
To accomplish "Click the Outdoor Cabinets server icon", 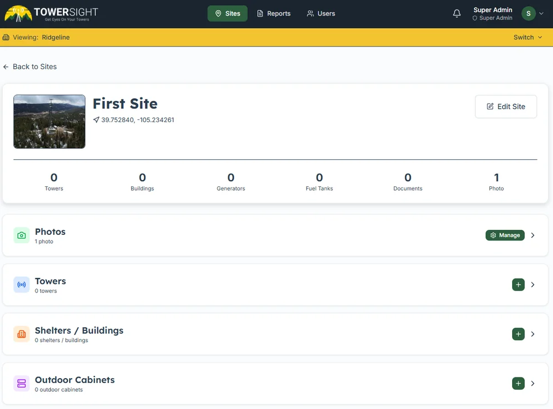I will [x=22, y=383].
